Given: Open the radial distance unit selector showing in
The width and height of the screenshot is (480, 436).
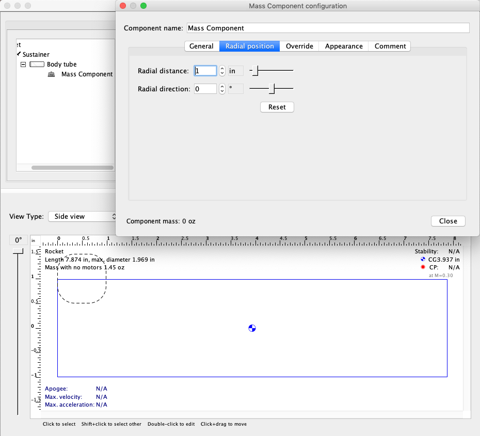Looking at the screenshot, I should [235, 71].
